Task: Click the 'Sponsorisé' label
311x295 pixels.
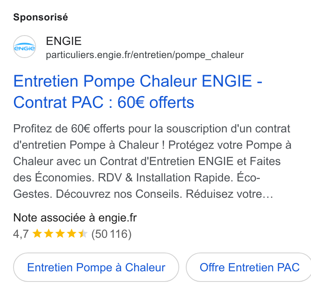Action: [x=41, y=17]
